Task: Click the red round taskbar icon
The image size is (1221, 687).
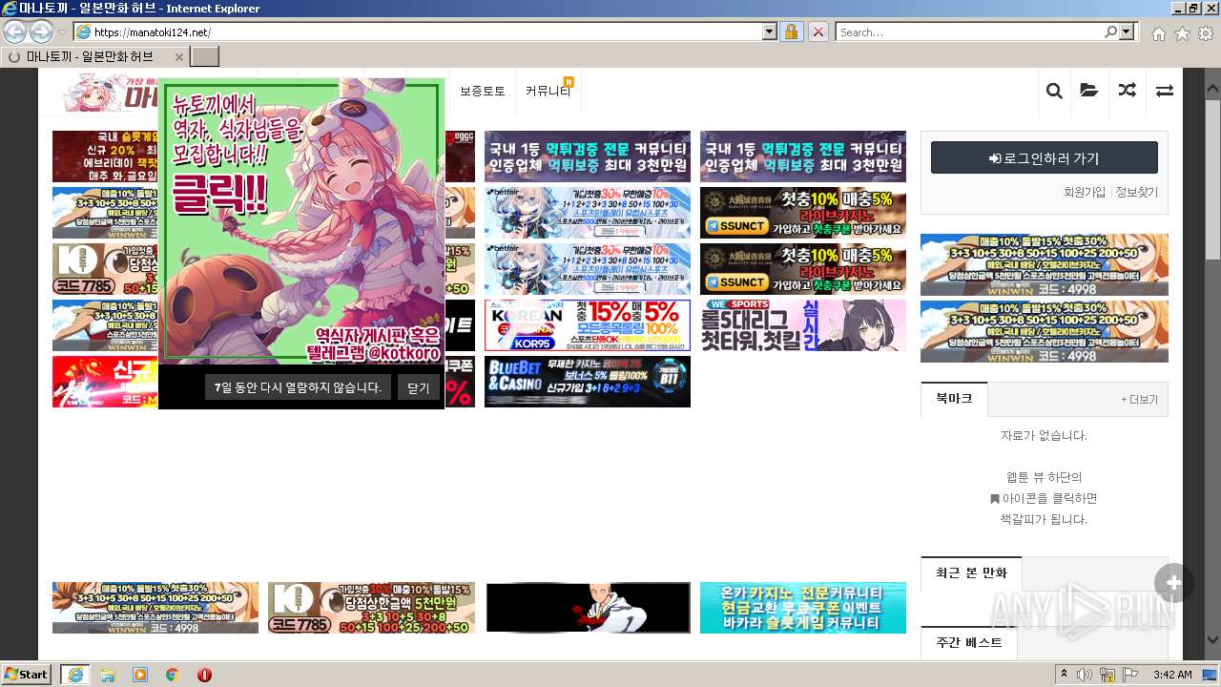Action: 204,674
